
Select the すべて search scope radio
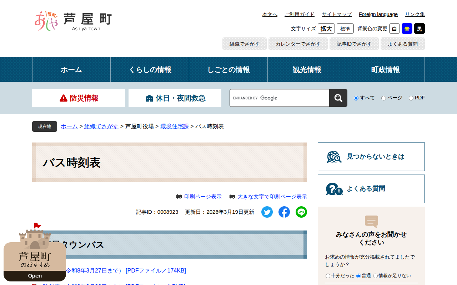point(356,98)
